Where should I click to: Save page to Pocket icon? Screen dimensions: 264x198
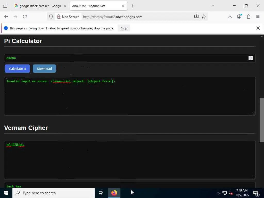coord(196,16)
